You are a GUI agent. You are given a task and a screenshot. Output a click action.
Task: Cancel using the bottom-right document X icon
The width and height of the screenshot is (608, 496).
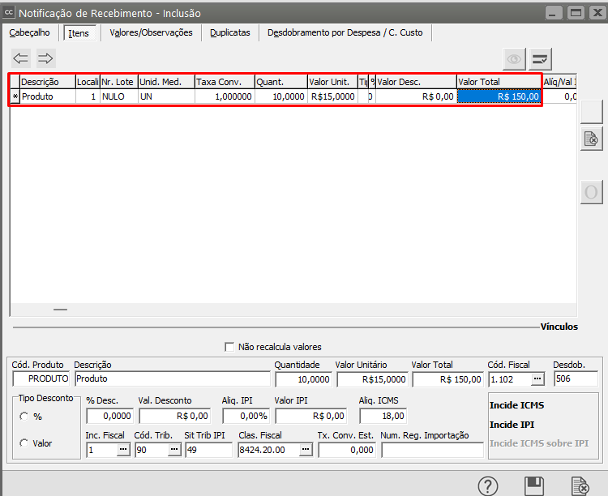[x=580, y=485]
